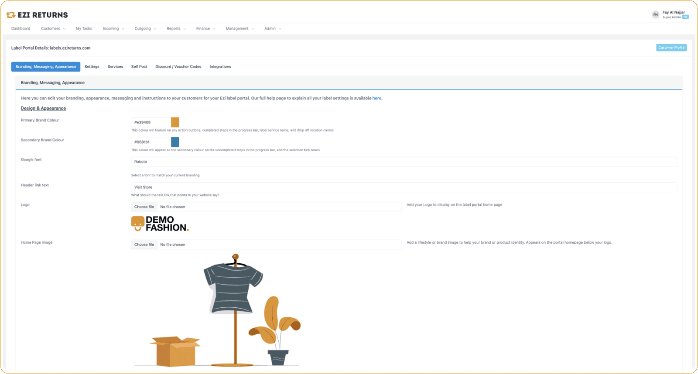Open the Reports dropdown menu
This screenshot has height=374, width=698.
[176, 29]
